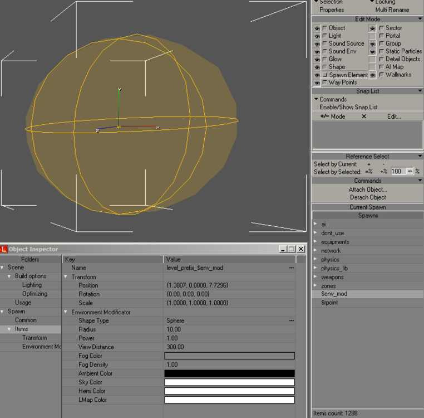Click the ellipsis button in the Name row
424x418 pixels.
(291, 268)
